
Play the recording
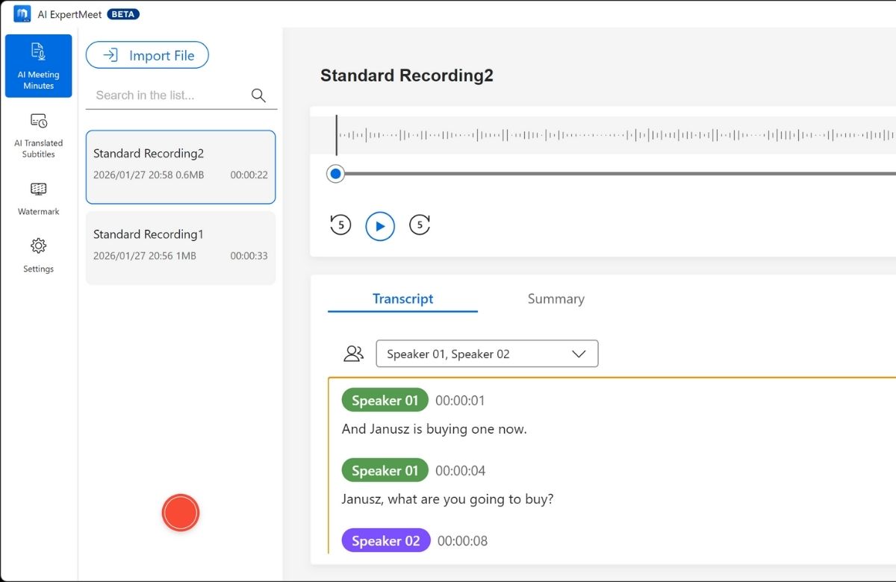380,226
